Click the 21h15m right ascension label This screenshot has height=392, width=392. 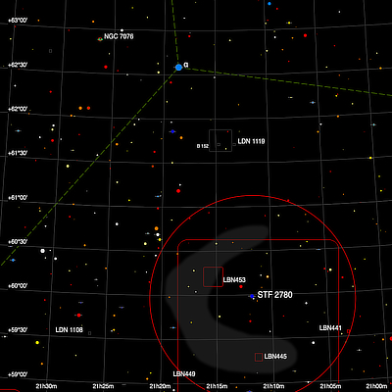pos(217,386)
